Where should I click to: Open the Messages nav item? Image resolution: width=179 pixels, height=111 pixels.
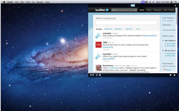(157, 10)
